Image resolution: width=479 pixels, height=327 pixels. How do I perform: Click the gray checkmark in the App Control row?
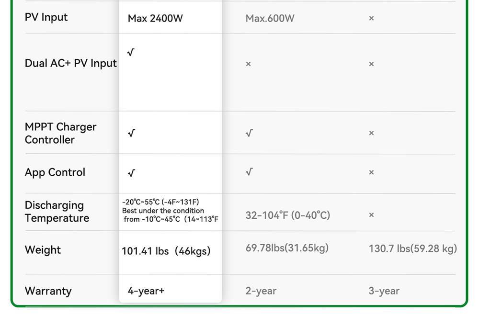click(x=249, y=171)
